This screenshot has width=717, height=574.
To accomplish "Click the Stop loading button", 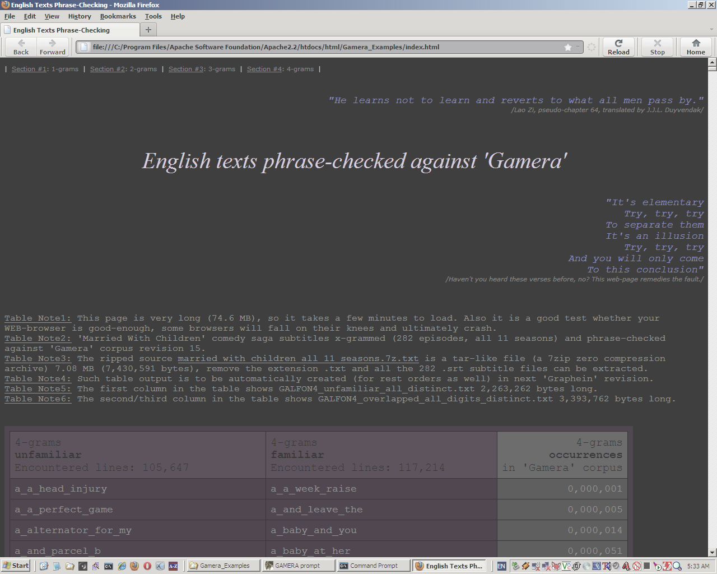I will click(658, 47).
